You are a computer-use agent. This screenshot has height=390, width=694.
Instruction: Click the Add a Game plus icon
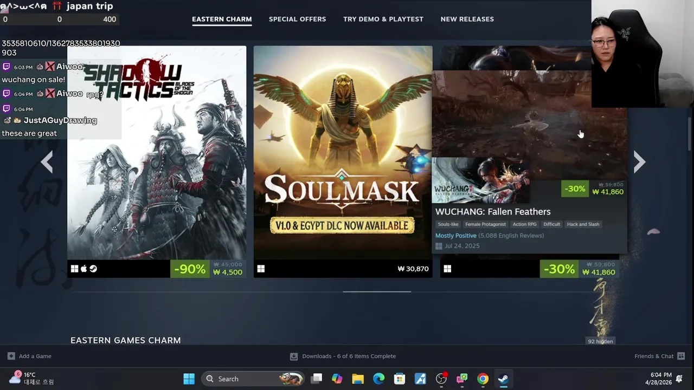11,356
